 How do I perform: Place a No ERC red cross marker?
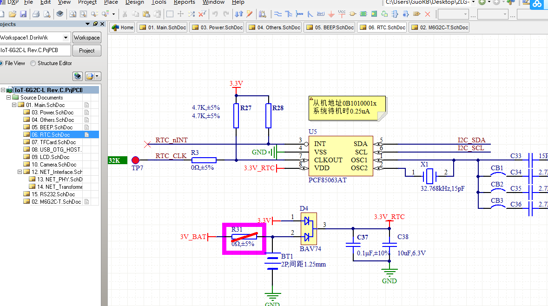pyautogui.click(x=428, y=14)
